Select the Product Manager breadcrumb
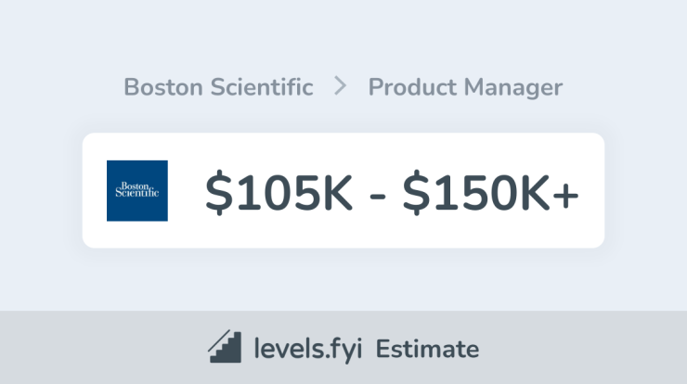 [x=465, y=87]
